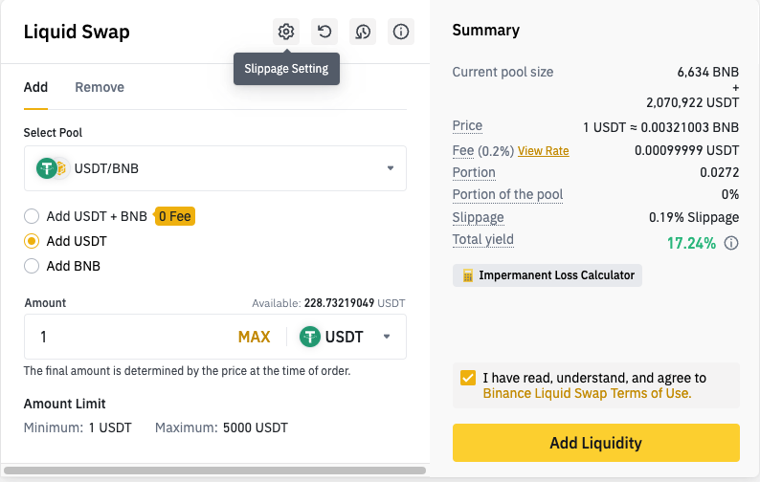Click the 0.19% Slippage value
Image resolution: width=760 pixels, height=482 pixels.
694,217
